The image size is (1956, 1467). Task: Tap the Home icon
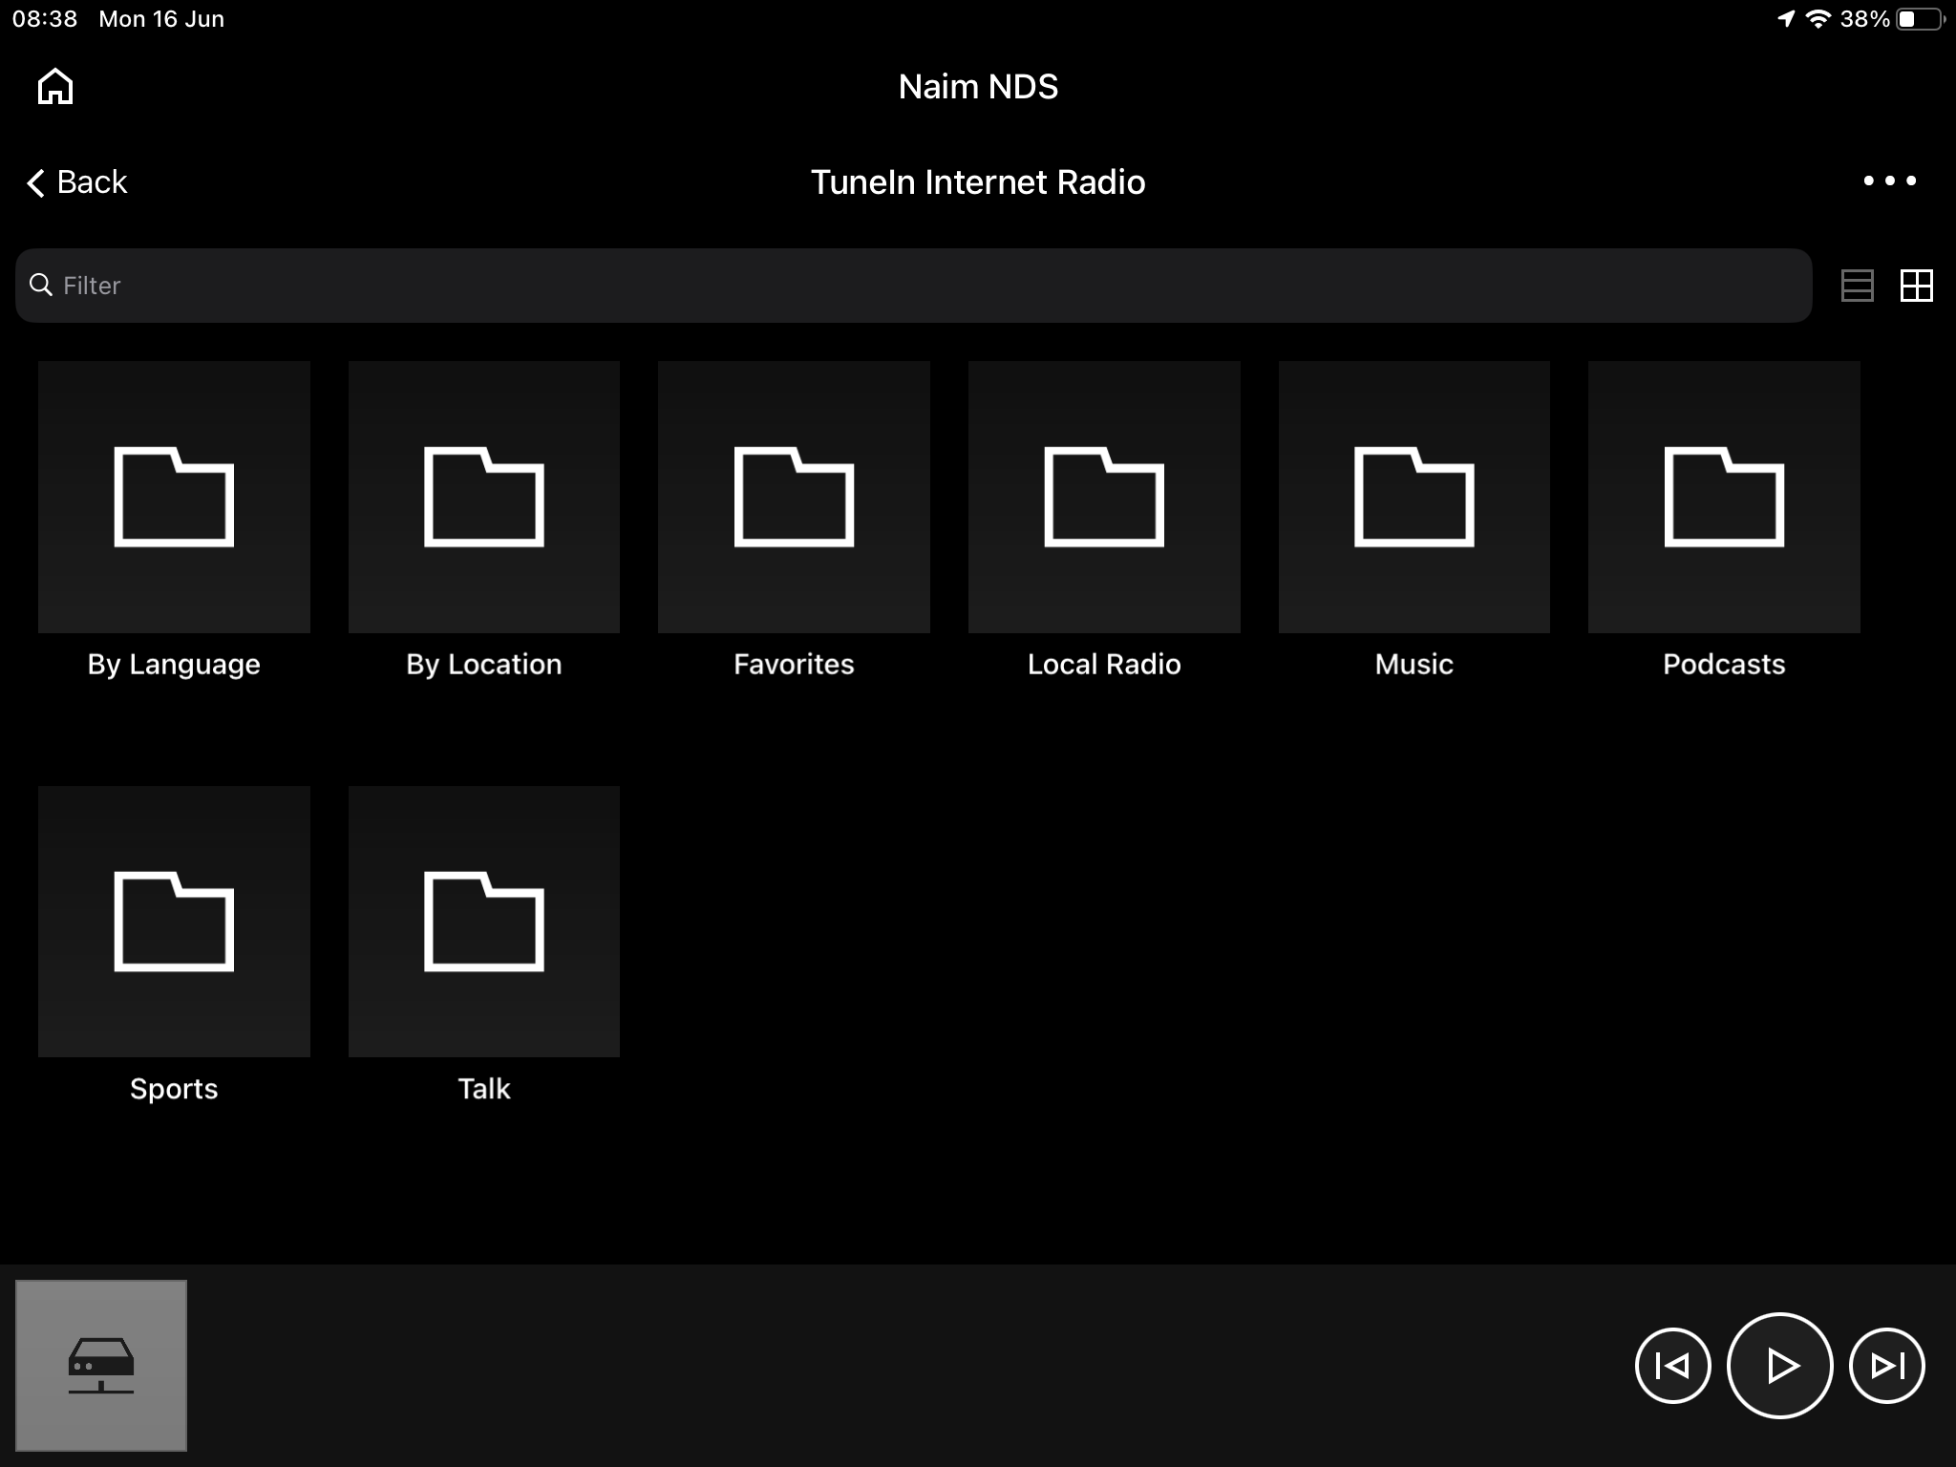coord(55,86)
